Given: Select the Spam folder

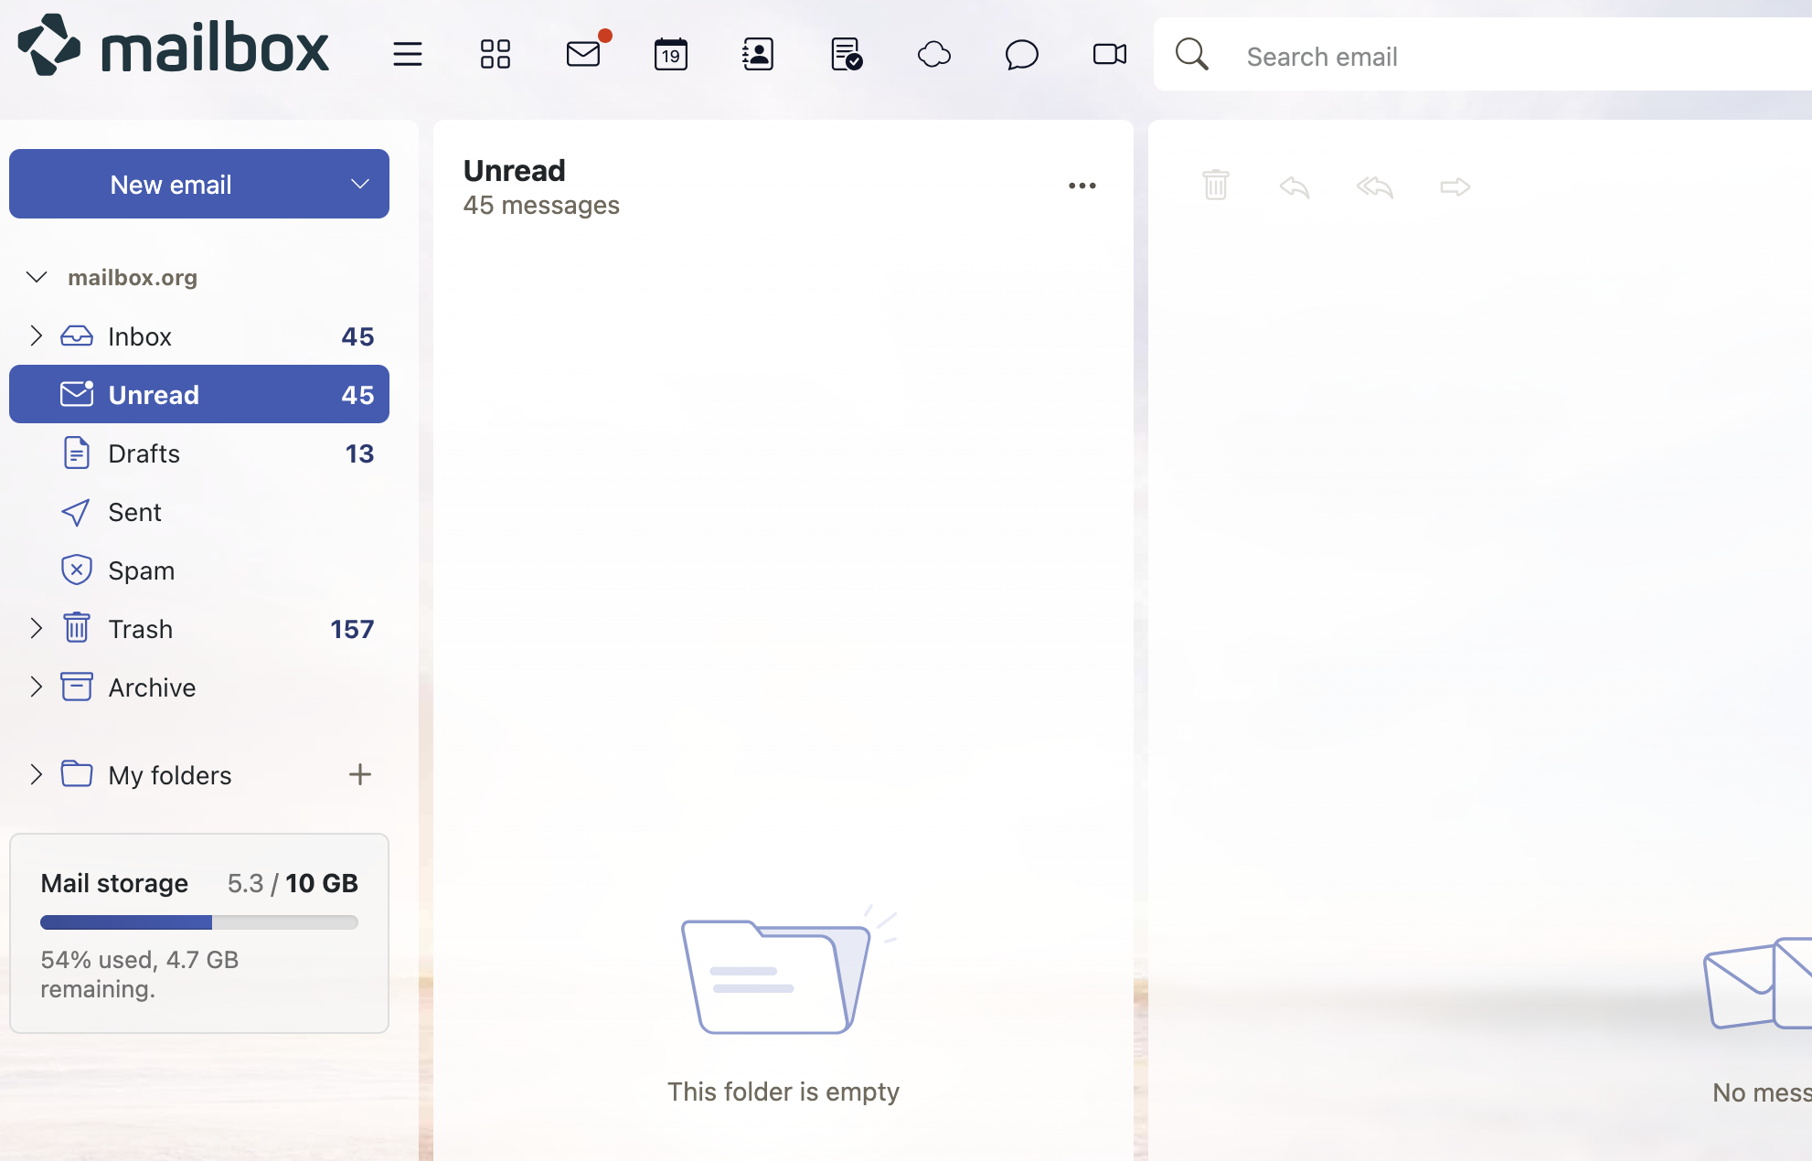Looking at the screenshot, I should pyautogui.click(x=141, y=570).
